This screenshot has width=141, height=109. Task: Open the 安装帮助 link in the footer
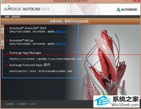(10, 104)
